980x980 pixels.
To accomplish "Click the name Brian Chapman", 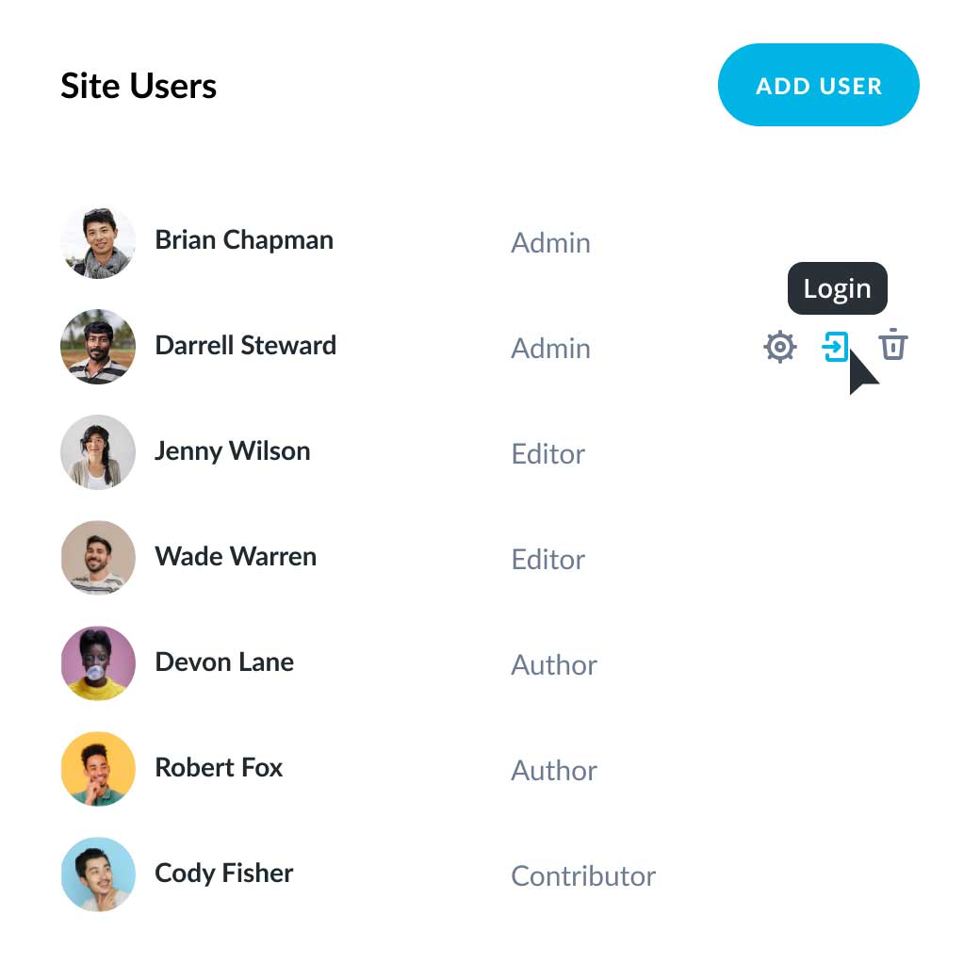I will click(x=244, y=240).
